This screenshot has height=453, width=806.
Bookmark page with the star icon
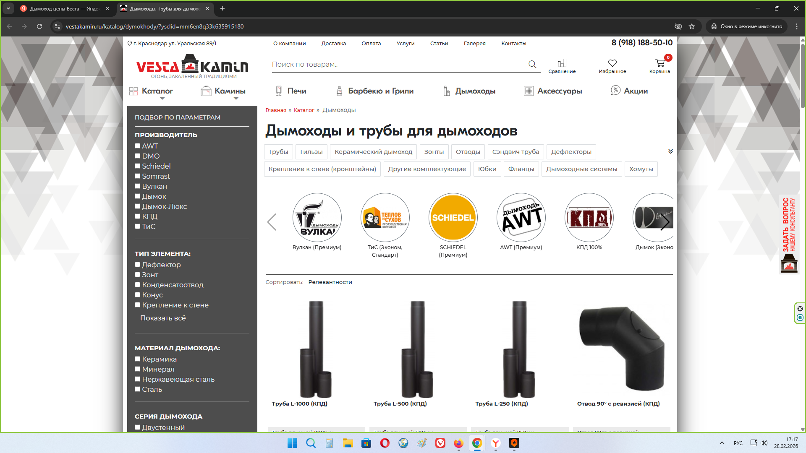[692, 26]
